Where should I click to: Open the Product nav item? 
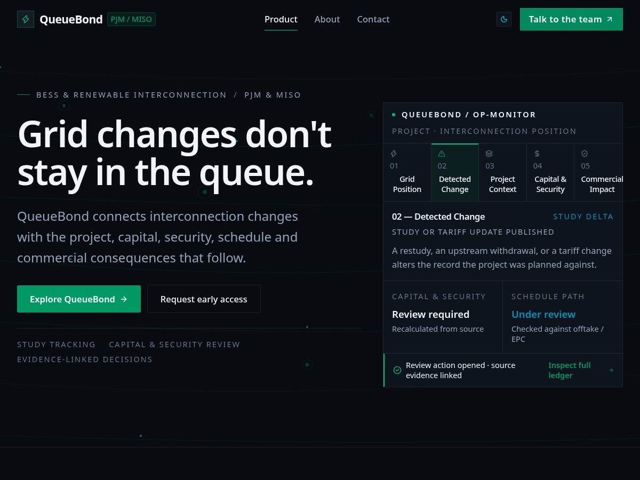click(281, 19)
